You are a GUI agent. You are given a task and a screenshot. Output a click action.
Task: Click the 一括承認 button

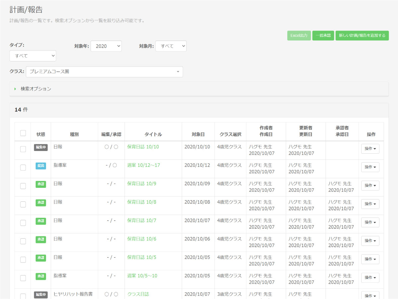click(323, 36)
